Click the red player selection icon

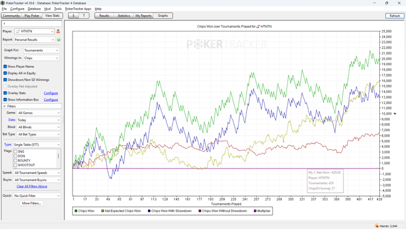[58, 31]
